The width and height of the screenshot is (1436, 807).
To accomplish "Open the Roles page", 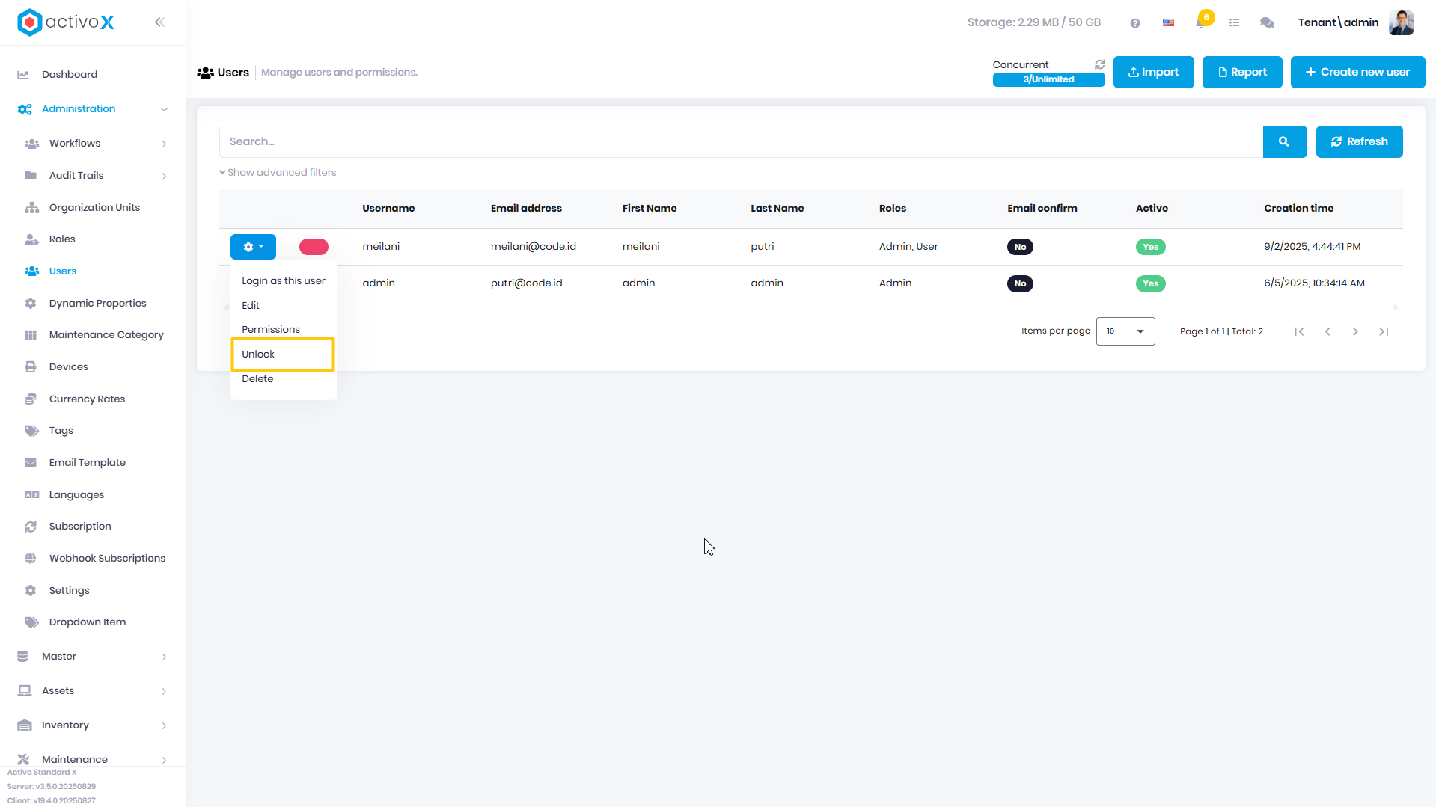I will click(x=62, y=239).
